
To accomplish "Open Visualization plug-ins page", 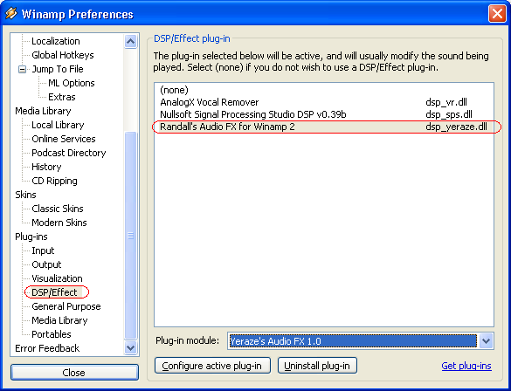I will coord(57,278).
